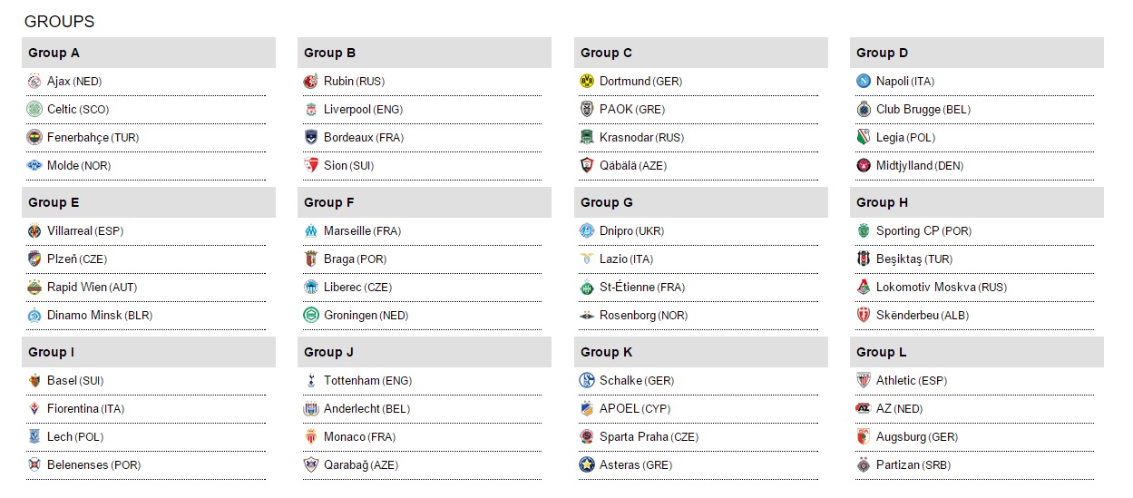The height and width of the screenshot is (498, 1133).
Task: Open the Fiorentina (ITA) team link
Action: coord(86,409)
